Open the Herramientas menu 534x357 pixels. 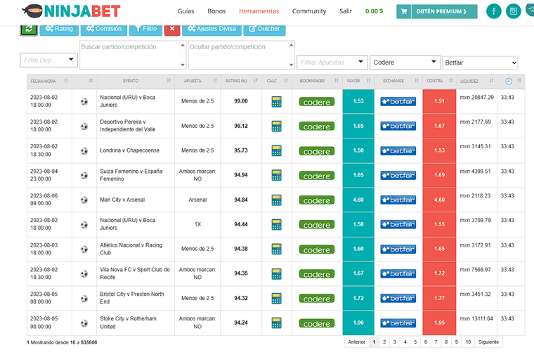click(x=259, y=11)
